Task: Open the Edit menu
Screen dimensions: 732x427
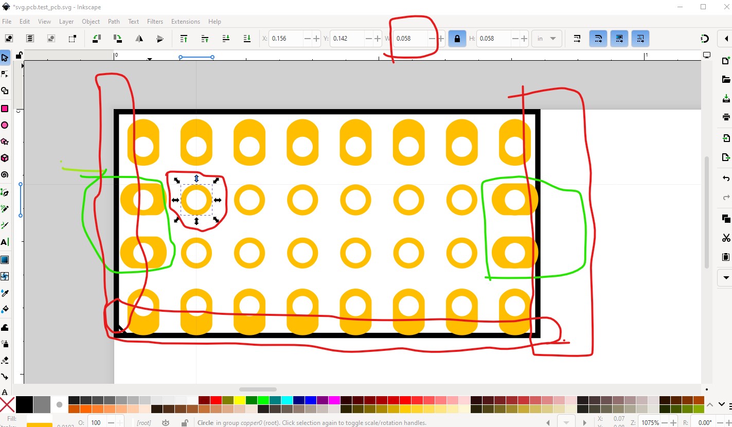Action: click(25, 22)
